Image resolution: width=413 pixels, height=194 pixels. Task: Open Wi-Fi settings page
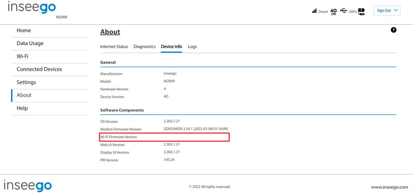(x=50, y=56)
